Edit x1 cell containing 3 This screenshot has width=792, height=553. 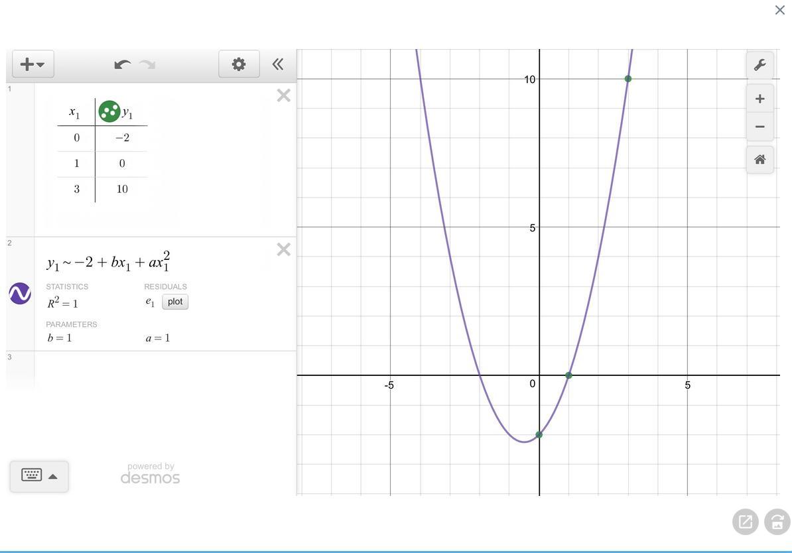76,189
